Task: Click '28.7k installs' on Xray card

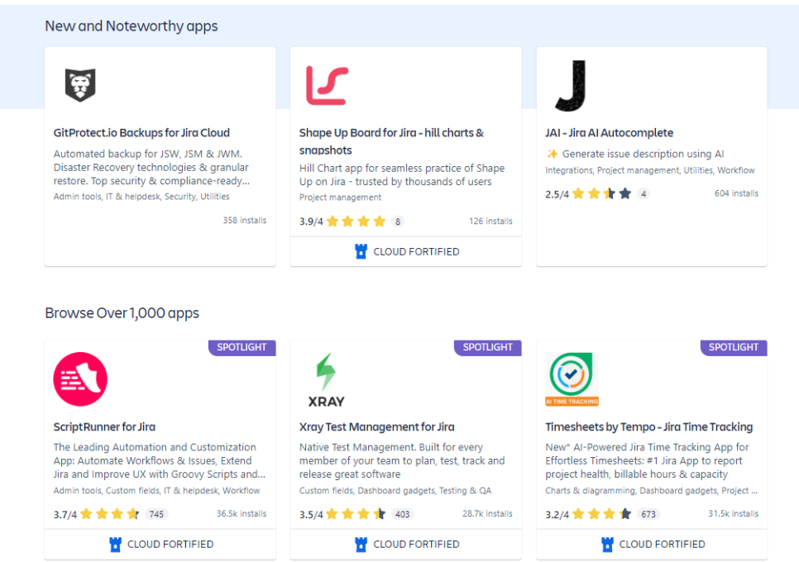Action: tap(488, 513)
